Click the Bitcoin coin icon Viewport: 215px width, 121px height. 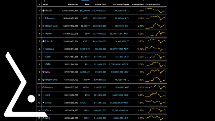point(43,10)
